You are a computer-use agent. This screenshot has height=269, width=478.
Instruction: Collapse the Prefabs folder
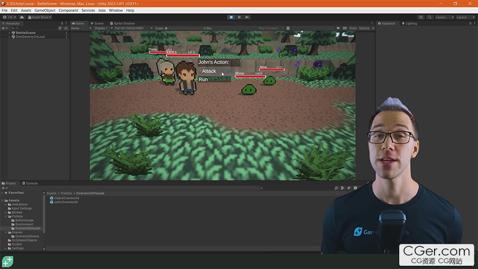click(5, 216)
